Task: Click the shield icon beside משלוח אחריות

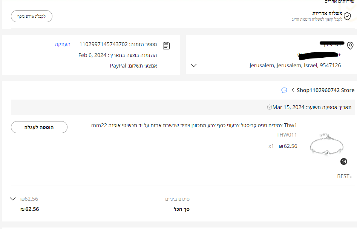Action: [x=348, y=16]
